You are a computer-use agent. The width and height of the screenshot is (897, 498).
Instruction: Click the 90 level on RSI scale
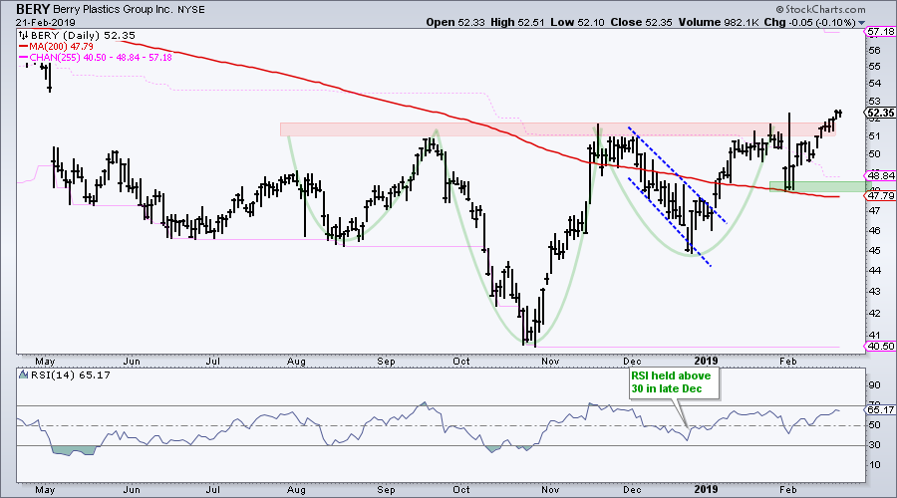pyautogui.click(x=874, y=385)
